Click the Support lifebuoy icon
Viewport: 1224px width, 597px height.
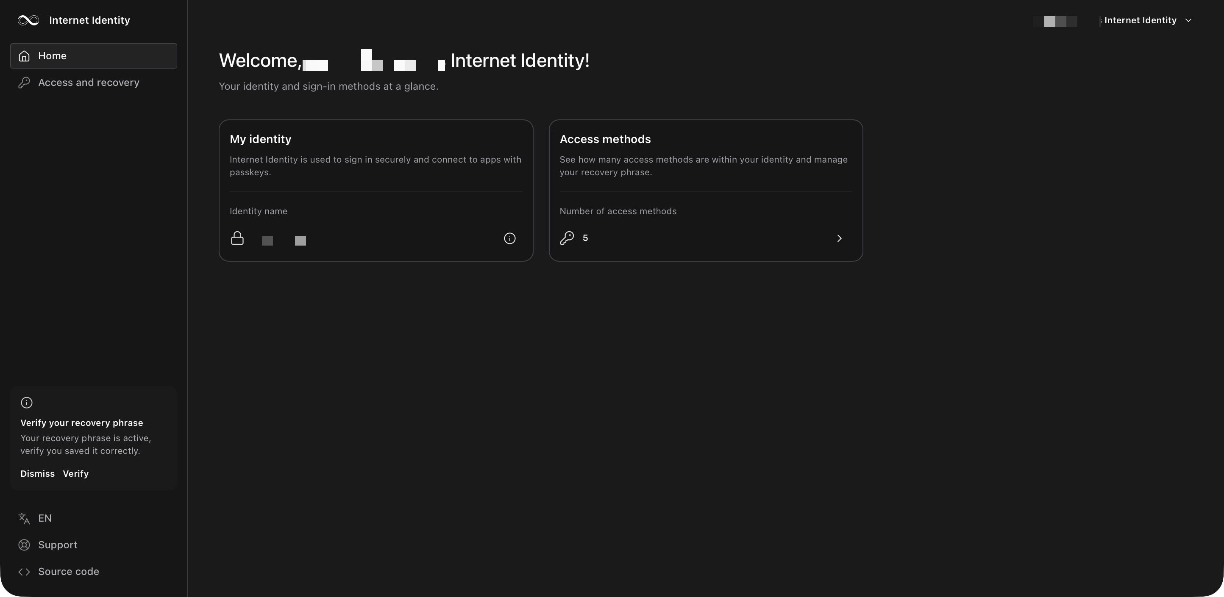pos(24,545)
